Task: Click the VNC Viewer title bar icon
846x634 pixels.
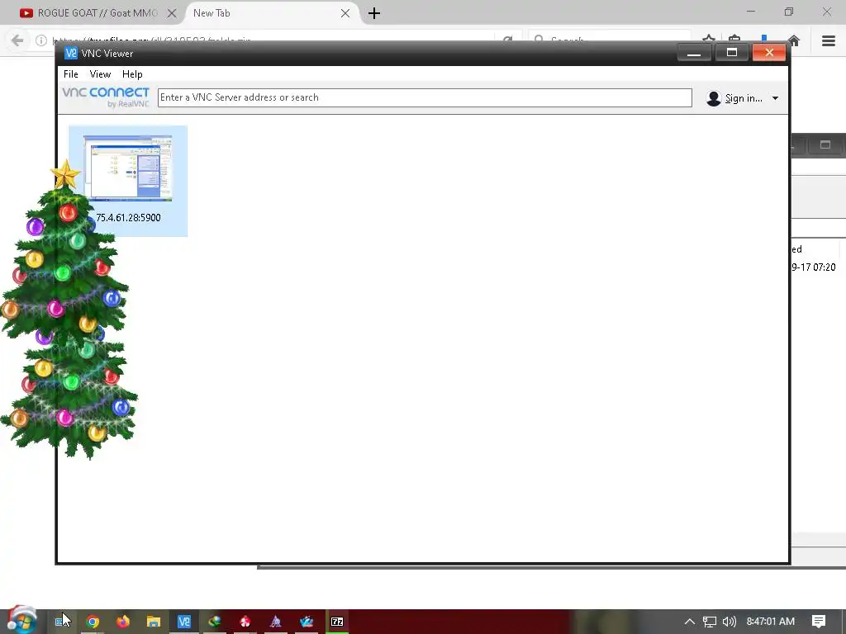Action: pyautogui.click(x=71, y=53)
